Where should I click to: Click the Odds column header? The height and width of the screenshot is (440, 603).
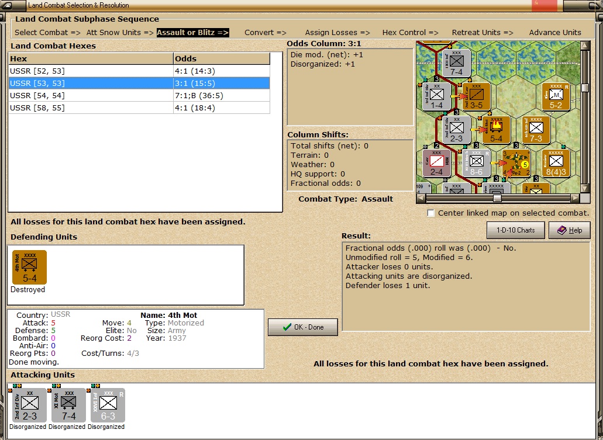(222, 59)
